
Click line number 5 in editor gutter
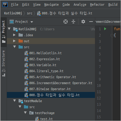100,54
